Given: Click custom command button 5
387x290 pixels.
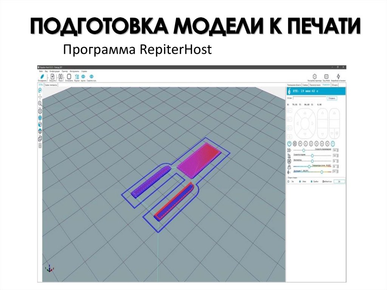Looking at the screenshot, I should click(x=327, y=144).
